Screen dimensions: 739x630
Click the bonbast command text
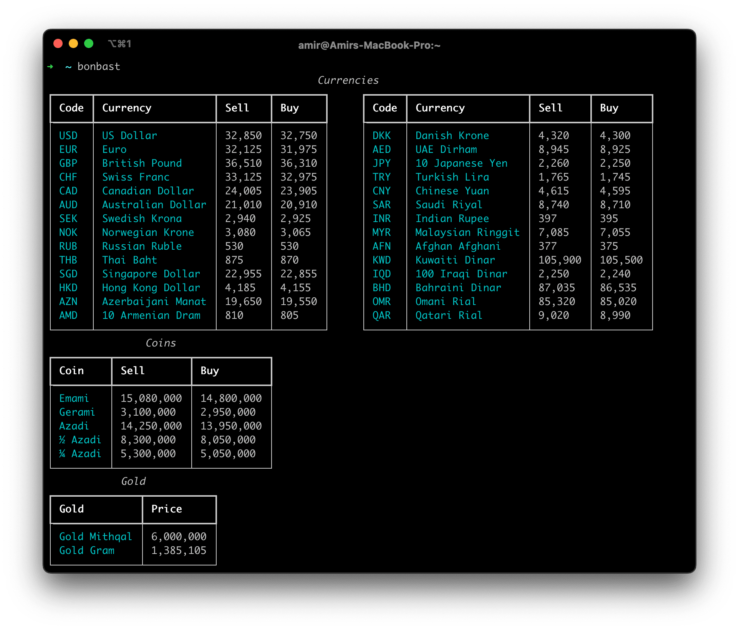(99, 66)
